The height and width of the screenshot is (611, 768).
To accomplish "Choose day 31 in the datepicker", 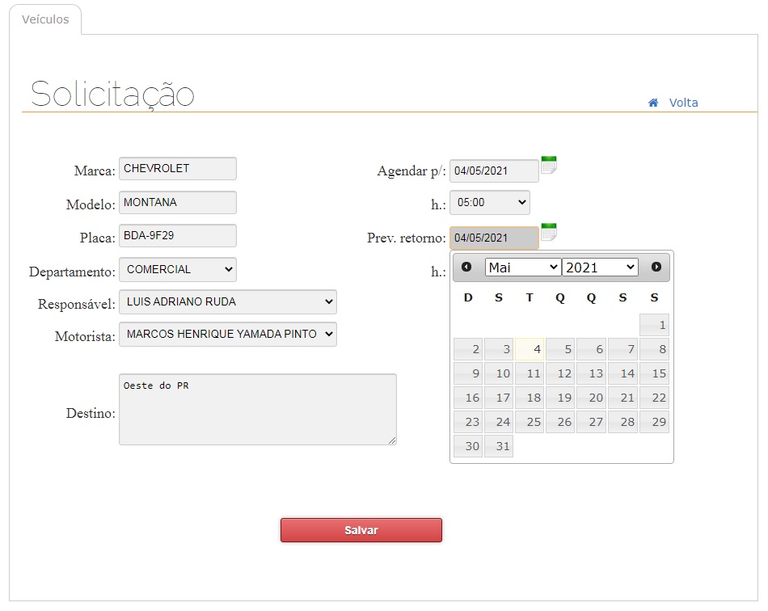I will pyautogui.click(x=499, y=446).
